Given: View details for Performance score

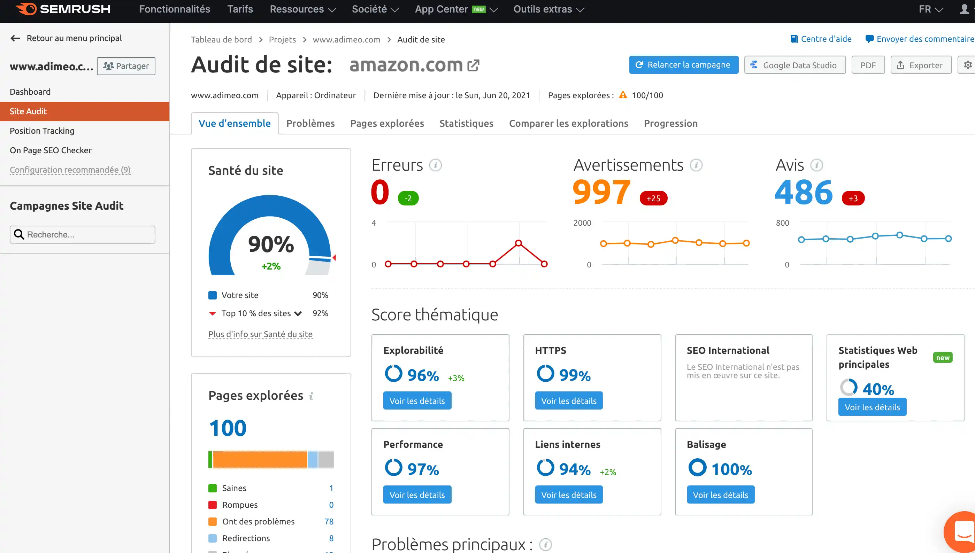Looking at the screenshot, I should (x=417, y=495).
